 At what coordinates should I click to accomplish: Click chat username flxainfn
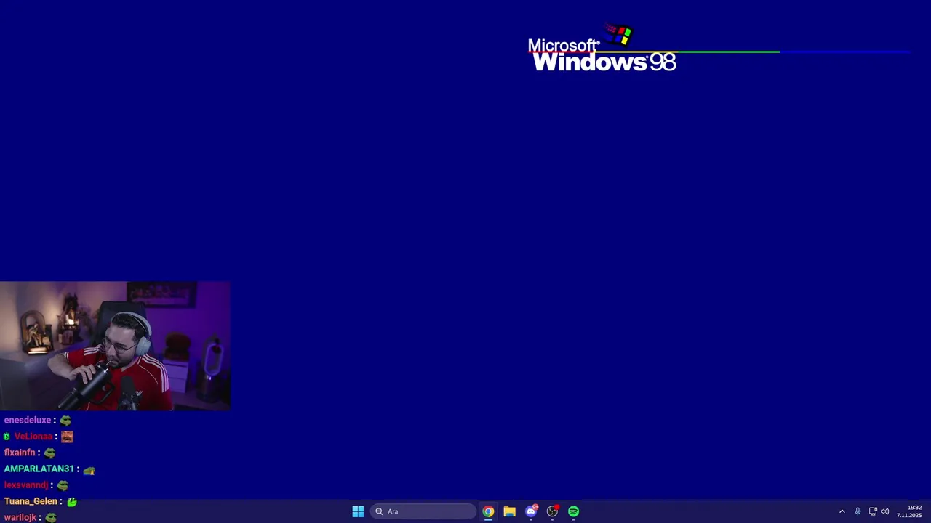click(x=20, y=453)
